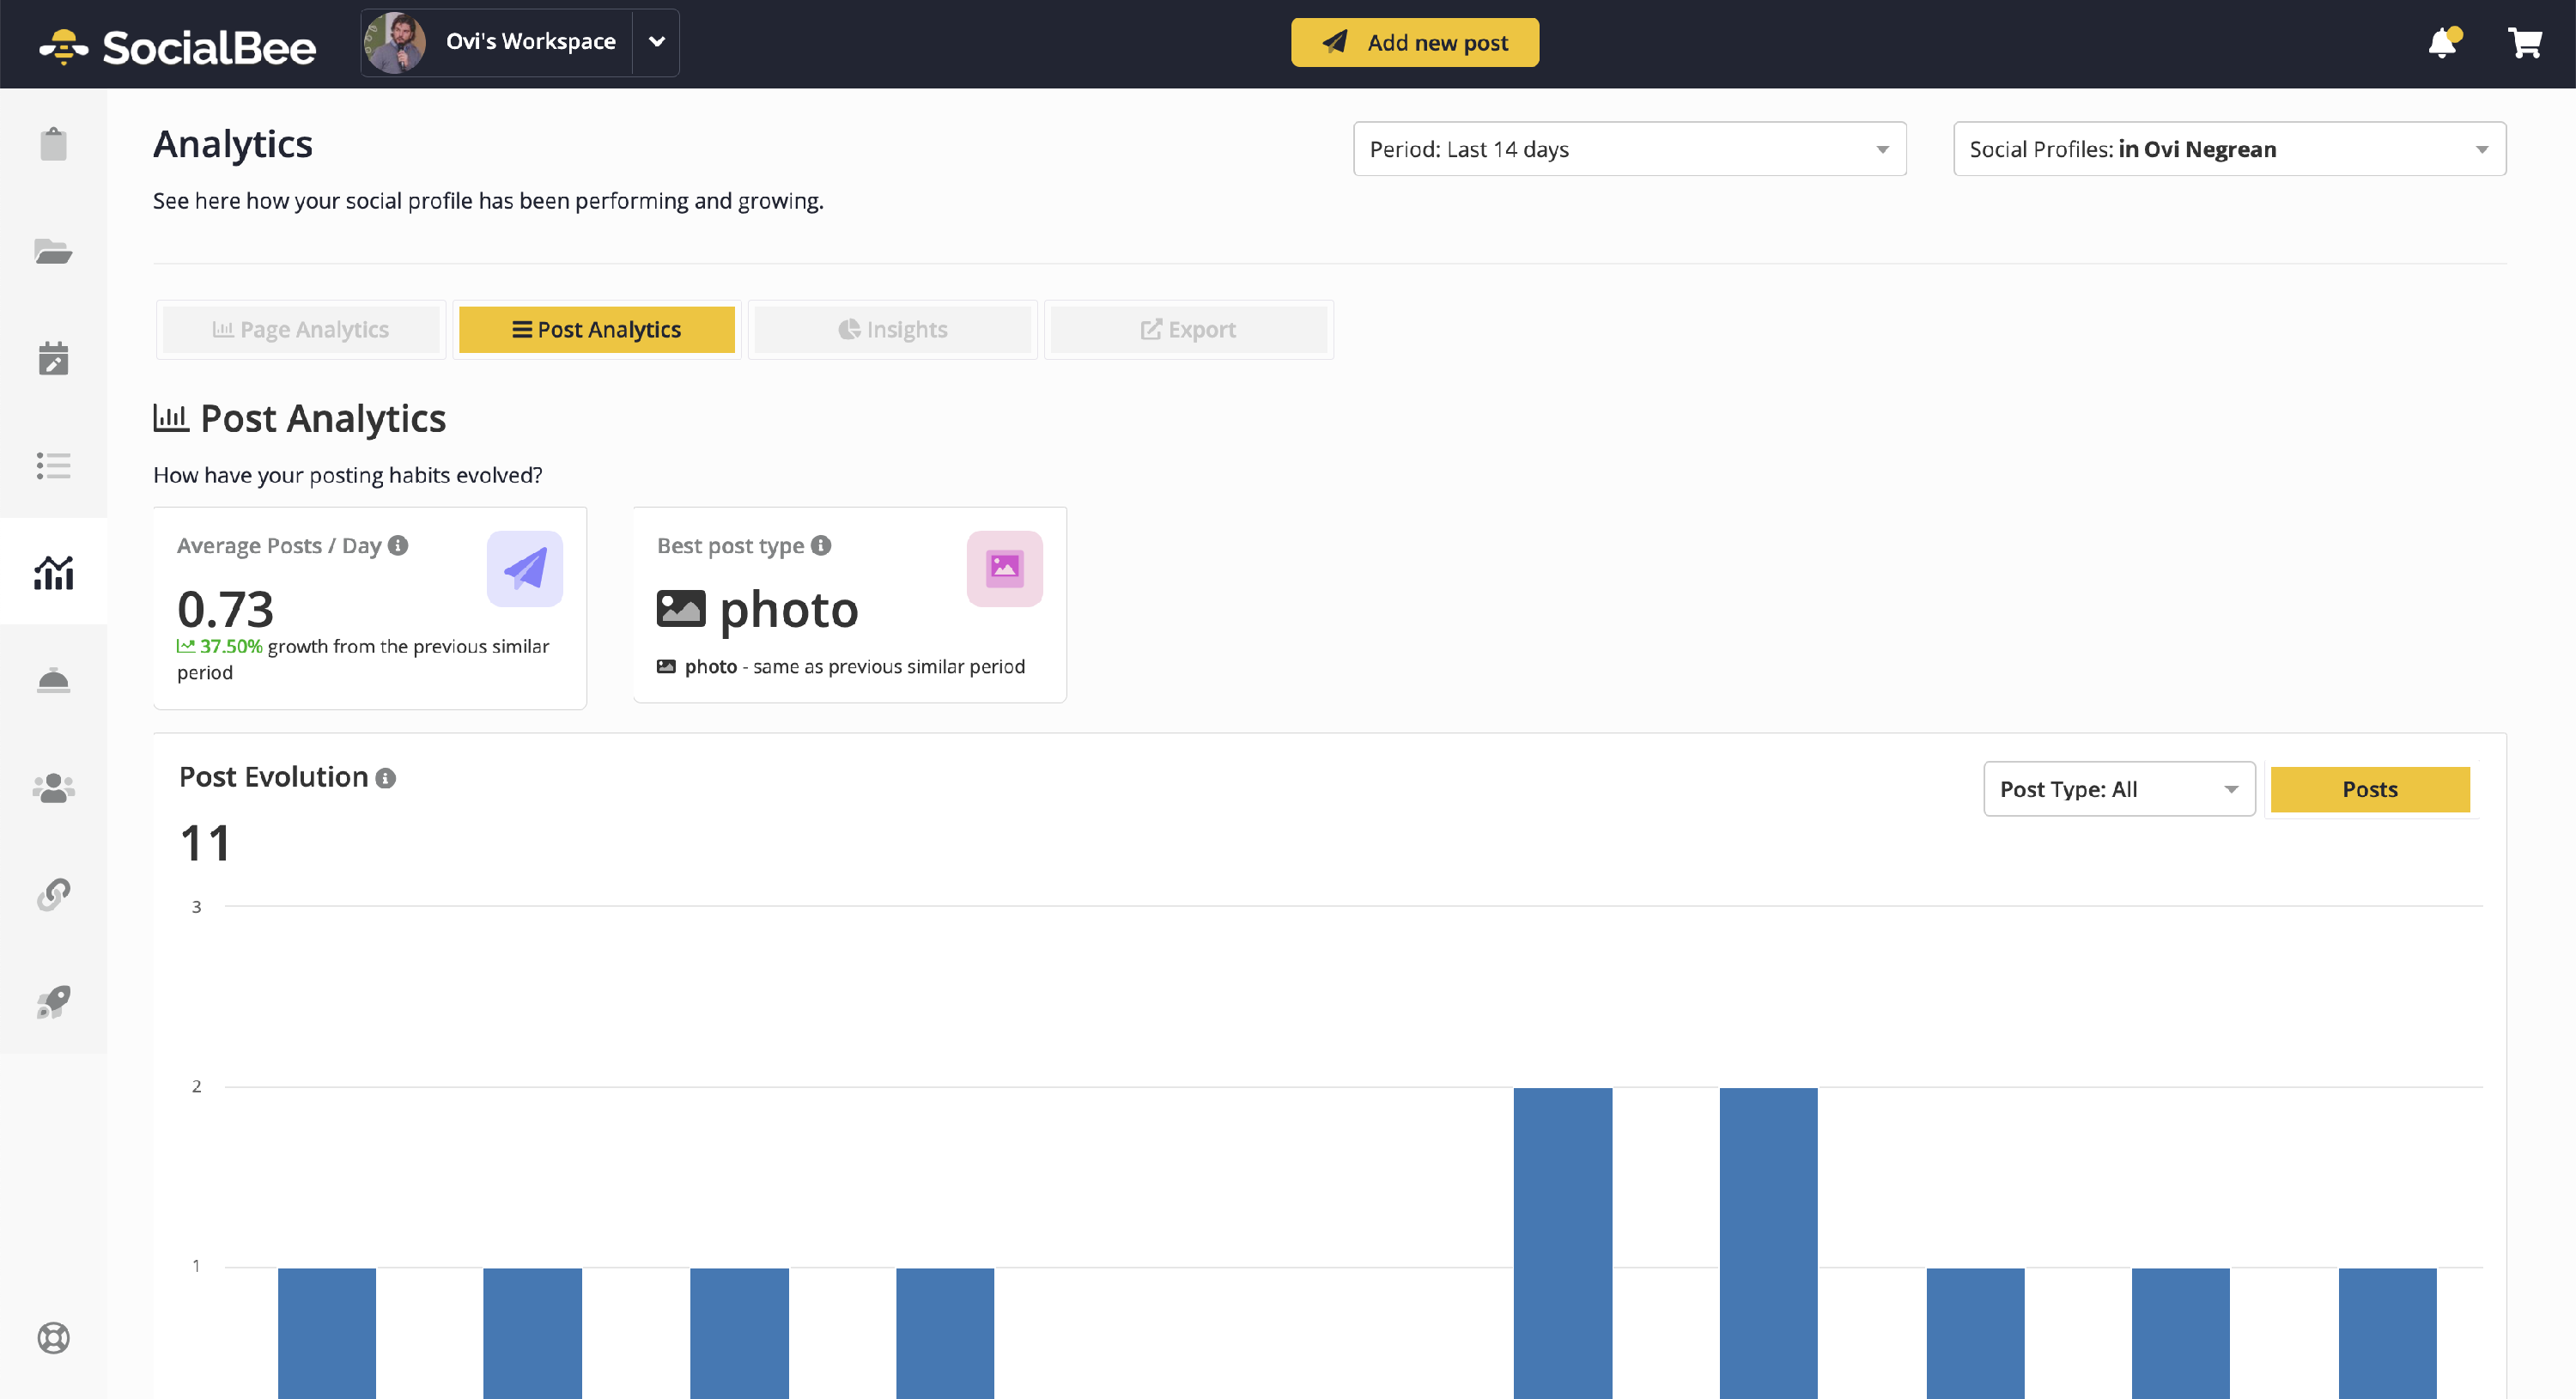Click the pink image icon in Best post type card
The width and height of the screenshot is (2576, 1399).
coord(1004,568)
